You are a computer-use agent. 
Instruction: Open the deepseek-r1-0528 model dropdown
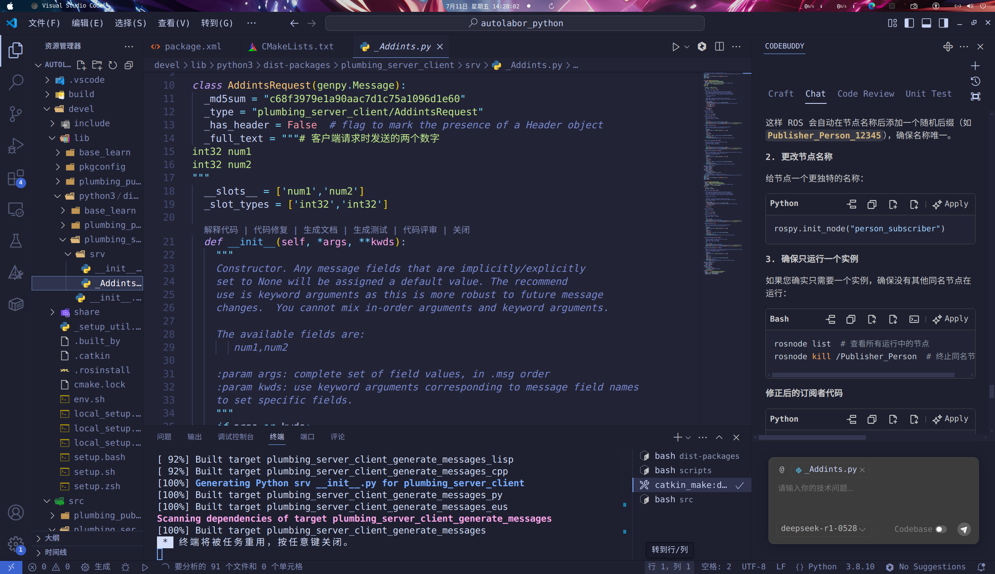(823, 529)
